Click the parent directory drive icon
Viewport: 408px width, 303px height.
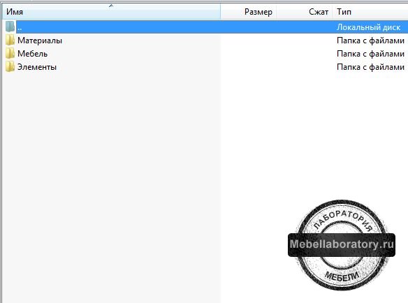(x=10, y=27)
